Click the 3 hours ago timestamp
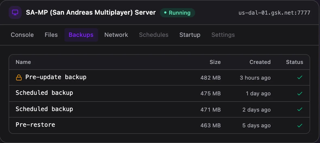320x143 pixels. point(255,78)
